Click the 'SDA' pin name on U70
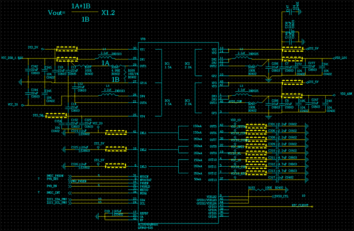The width and height of the screenshot is (354, 231). (x=142, y=200)
